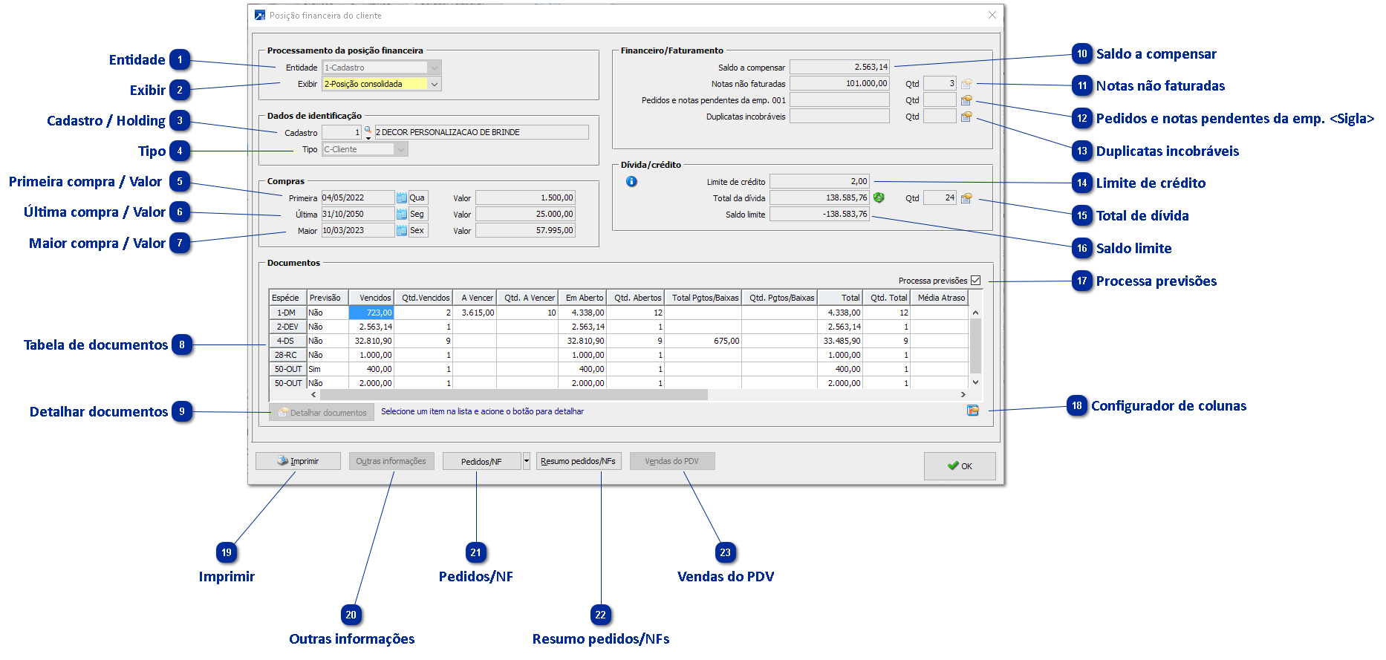The image size is (1386, 660).
Task: Open calendar icon for Maior compra date
Action: click(x=401, y=231)
